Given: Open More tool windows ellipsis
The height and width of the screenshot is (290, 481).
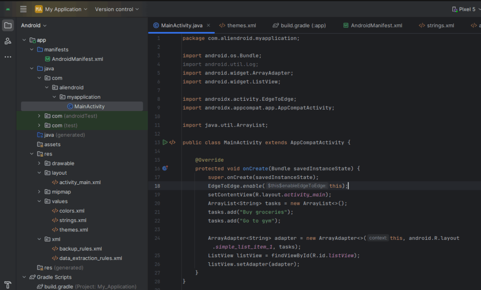Looking at the screenshot, I should pos(8,57).
